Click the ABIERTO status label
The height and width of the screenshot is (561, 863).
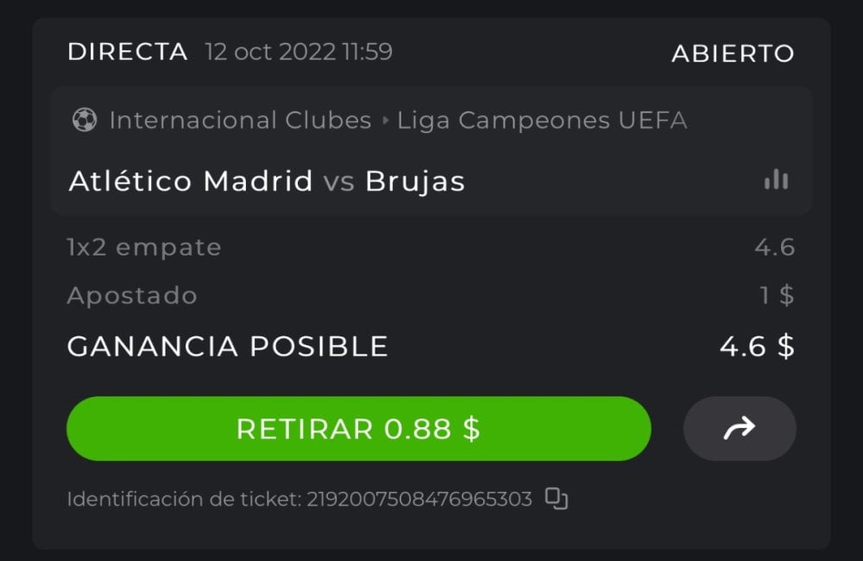pos(733,54)
